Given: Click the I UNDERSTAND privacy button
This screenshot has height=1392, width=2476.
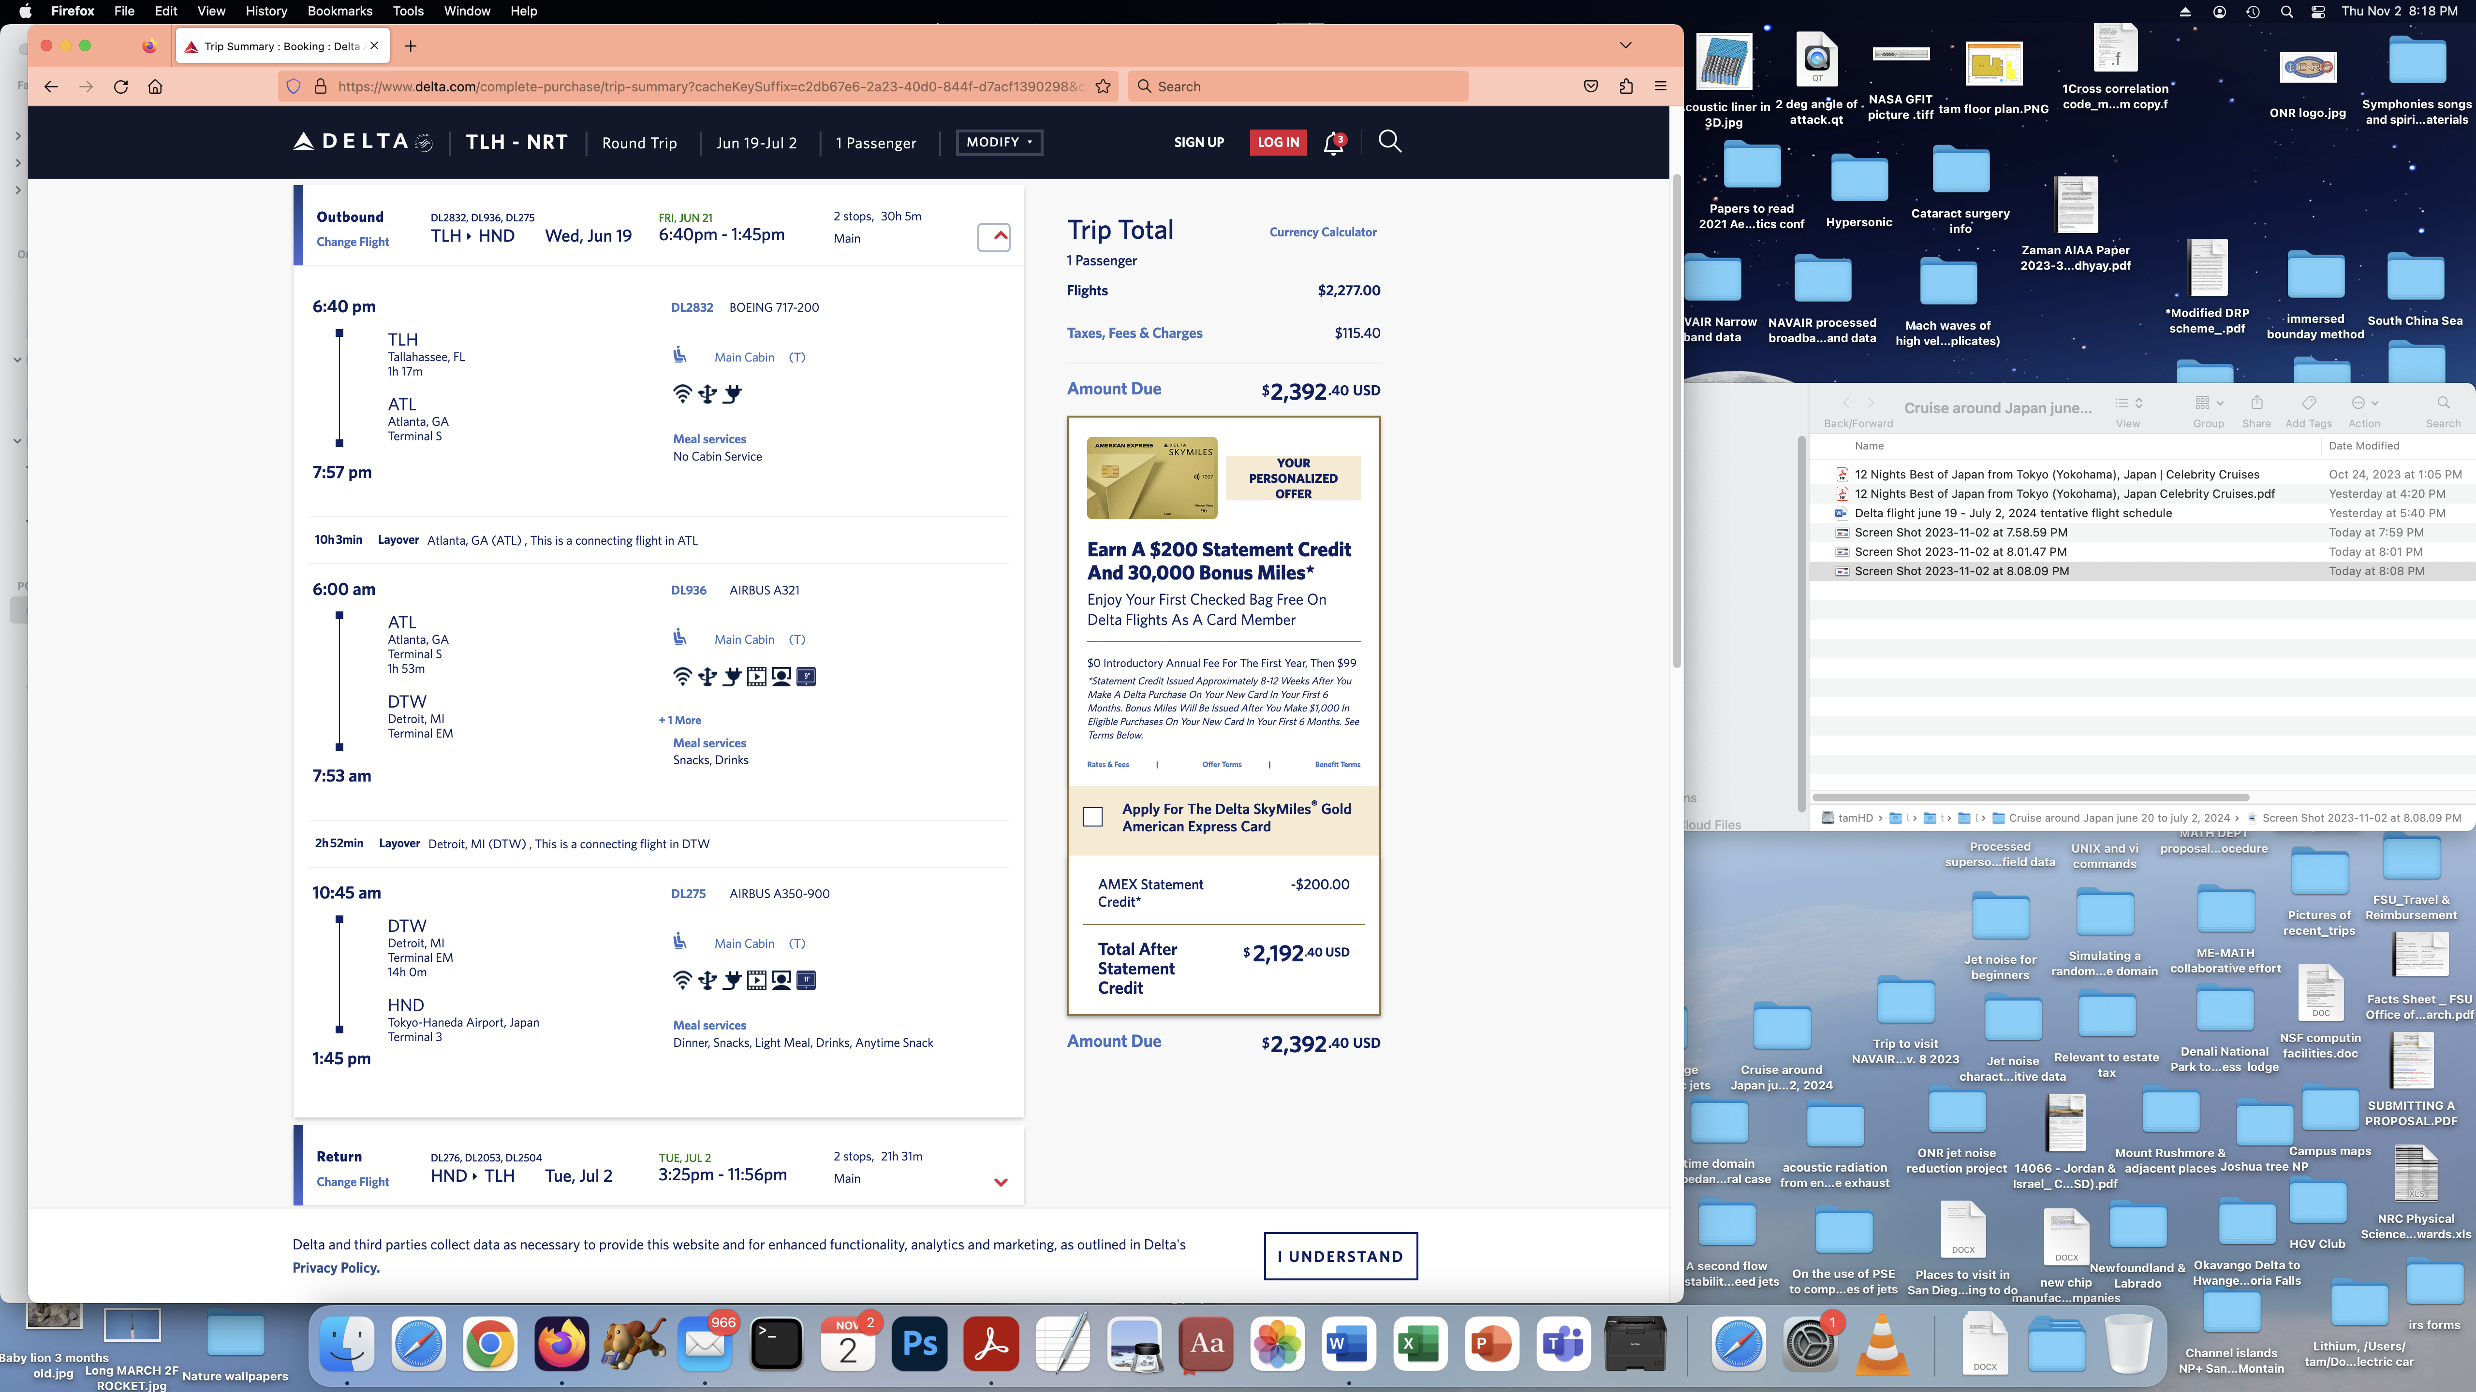Looking at the screenshot, I should point(1340,1256).
